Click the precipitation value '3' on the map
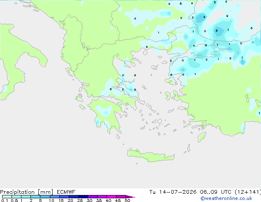 217,31
